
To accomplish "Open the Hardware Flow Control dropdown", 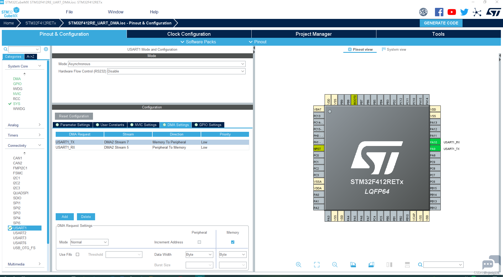I will pyautogui.click(x=176, y=71).
